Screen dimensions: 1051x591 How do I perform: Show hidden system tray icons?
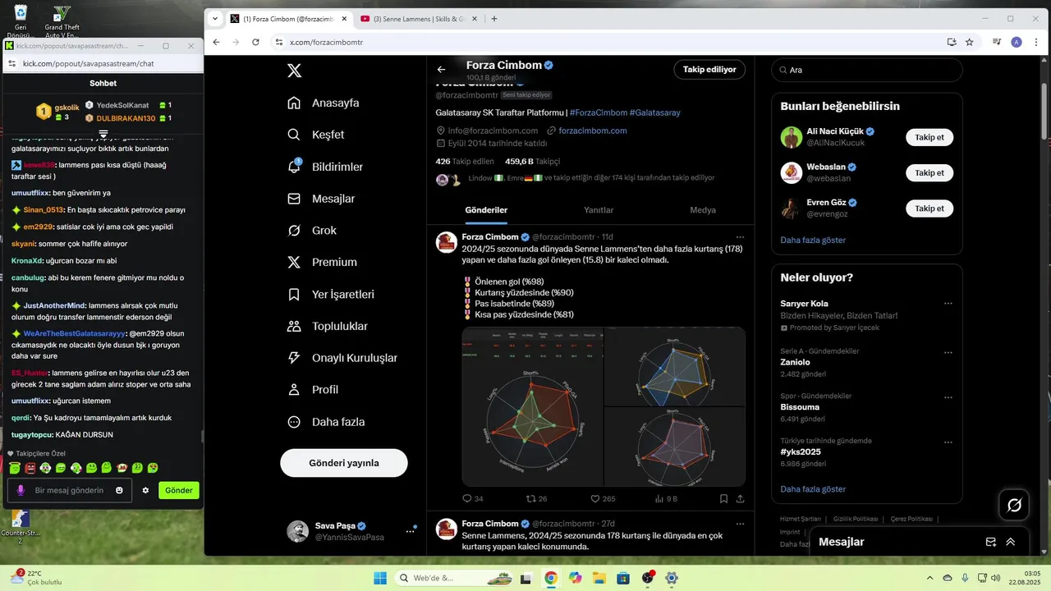pos(929,578)
